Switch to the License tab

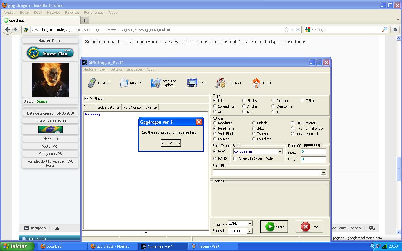tap(151, 107)
